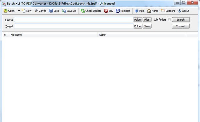Image resolution: width=200 pixels, height=122 pixels.
Task: Click the Source path input field
Action: click(74, 20)
